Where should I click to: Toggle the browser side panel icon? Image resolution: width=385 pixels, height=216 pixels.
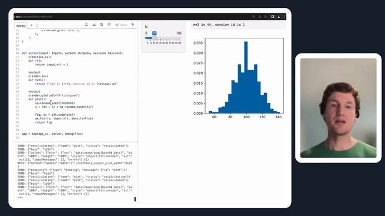click(x=273, y=17)
